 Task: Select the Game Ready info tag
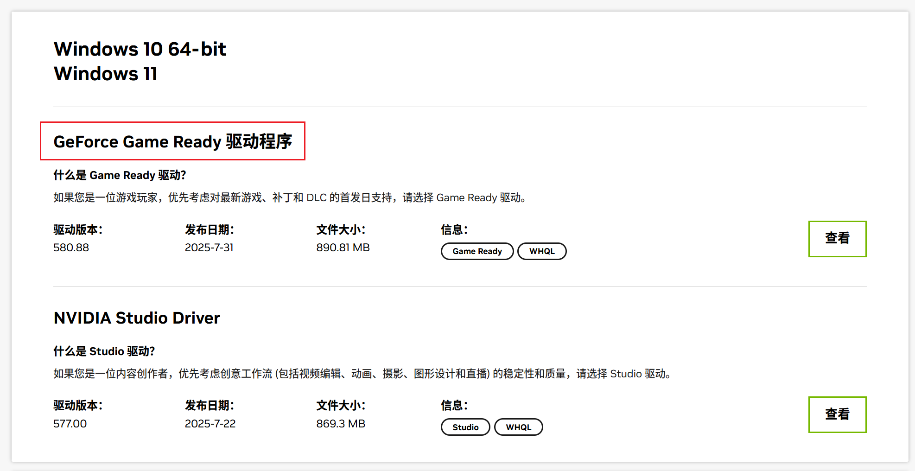477,251
